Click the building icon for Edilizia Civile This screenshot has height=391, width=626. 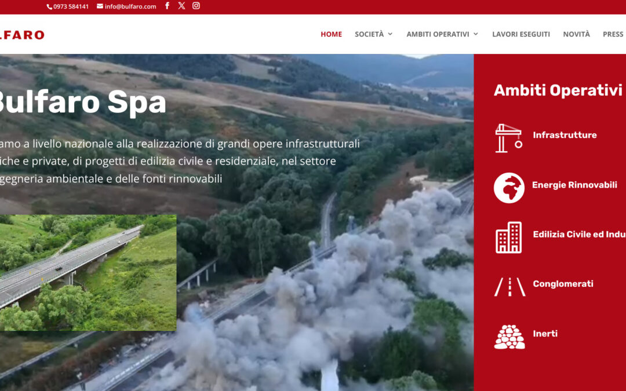[x=509, y=237]
